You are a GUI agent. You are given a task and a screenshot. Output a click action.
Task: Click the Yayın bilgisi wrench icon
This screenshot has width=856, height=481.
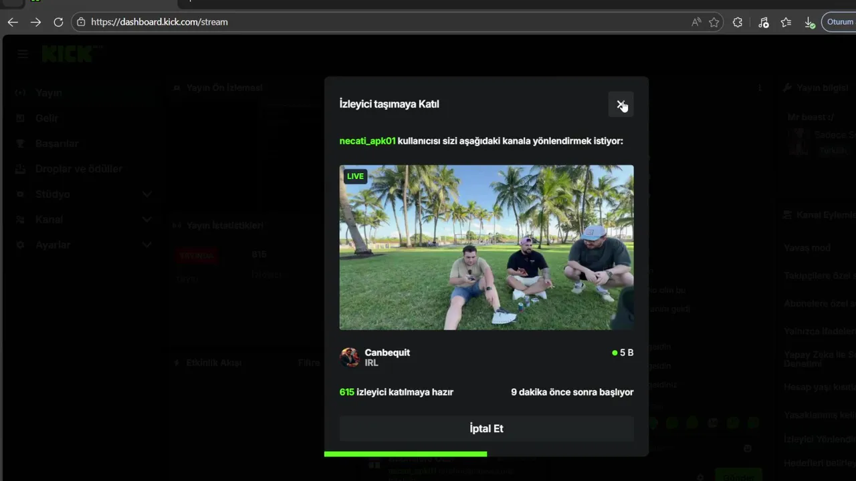click(788, 88)
